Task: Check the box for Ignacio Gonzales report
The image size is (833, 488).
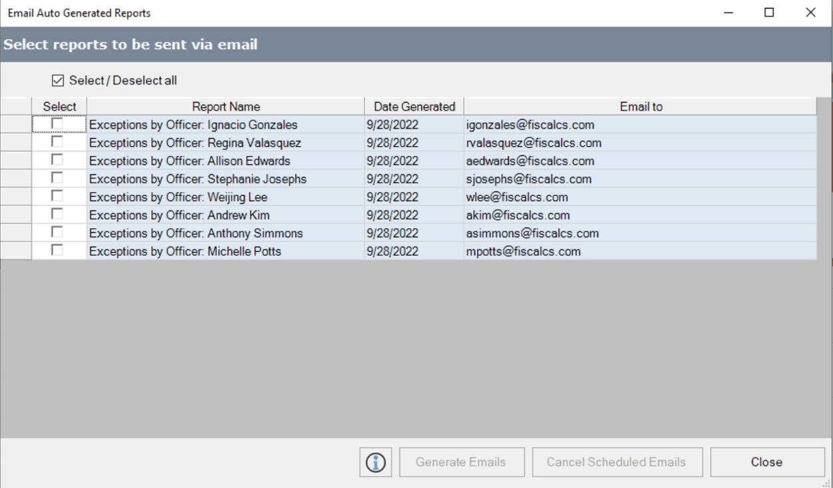Action: (x=57, y=124)
